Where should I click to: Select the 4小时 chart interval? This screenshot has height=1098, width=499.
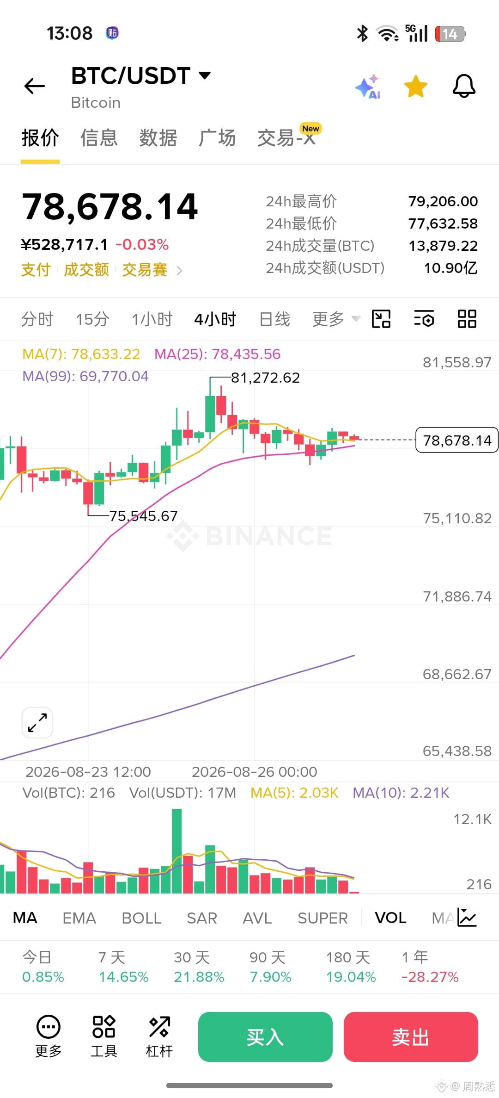click(x=215, y=319)
